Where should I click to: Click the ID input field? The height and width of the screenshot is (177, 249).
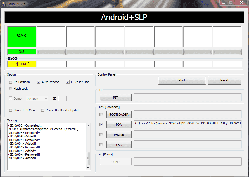(x=62, y=98)
